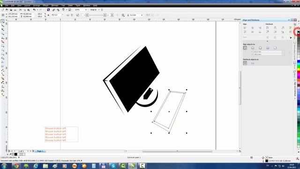Viewport: 300px width, 169px height.
Task: Switch to the Page 1 tab
Action: pos(40,151)
